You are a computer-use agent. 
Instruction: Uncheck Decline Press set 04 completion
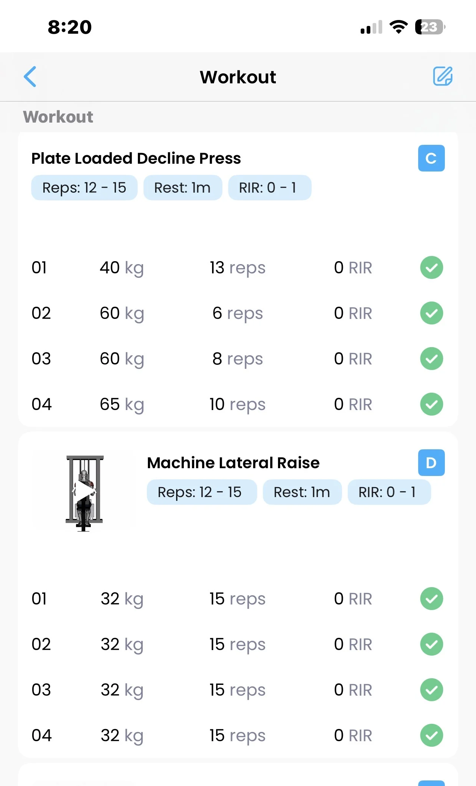pos(432,404)
